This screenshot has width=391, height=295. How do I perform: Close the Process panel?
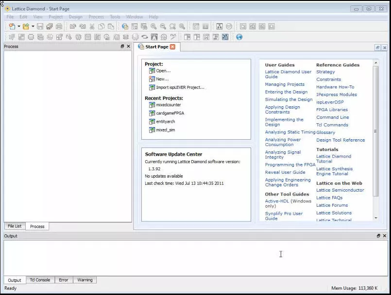pos(128,47)
